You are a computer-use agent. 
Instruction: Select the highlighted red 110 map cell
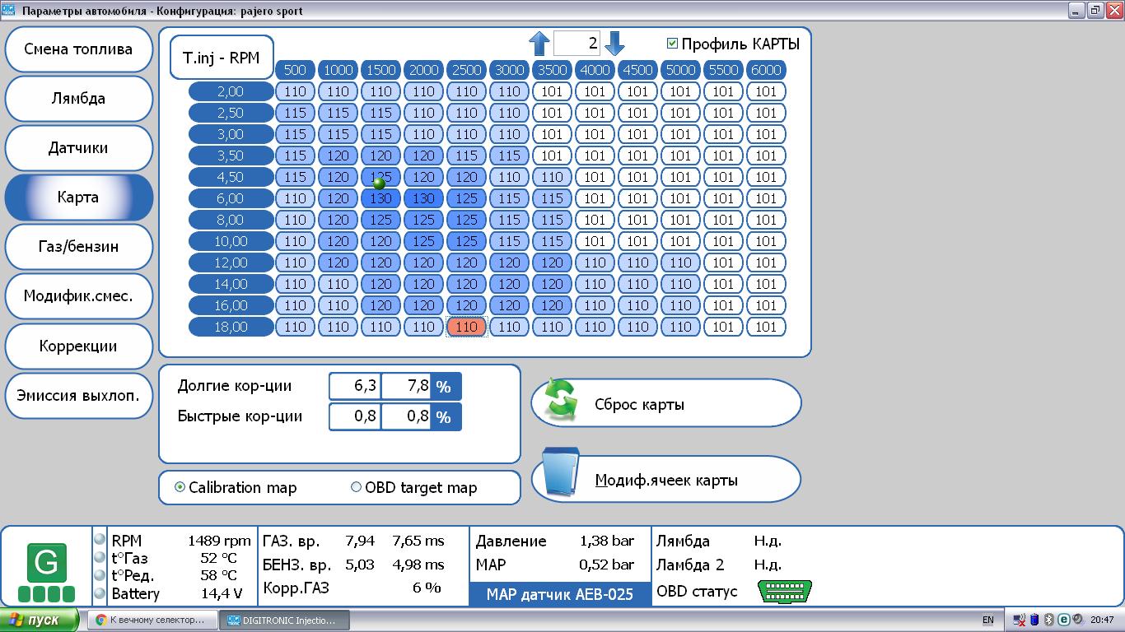[x=467, y=327]
